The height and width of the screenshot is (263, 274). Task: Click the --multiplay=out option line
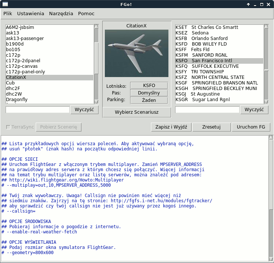click(56, 185)
